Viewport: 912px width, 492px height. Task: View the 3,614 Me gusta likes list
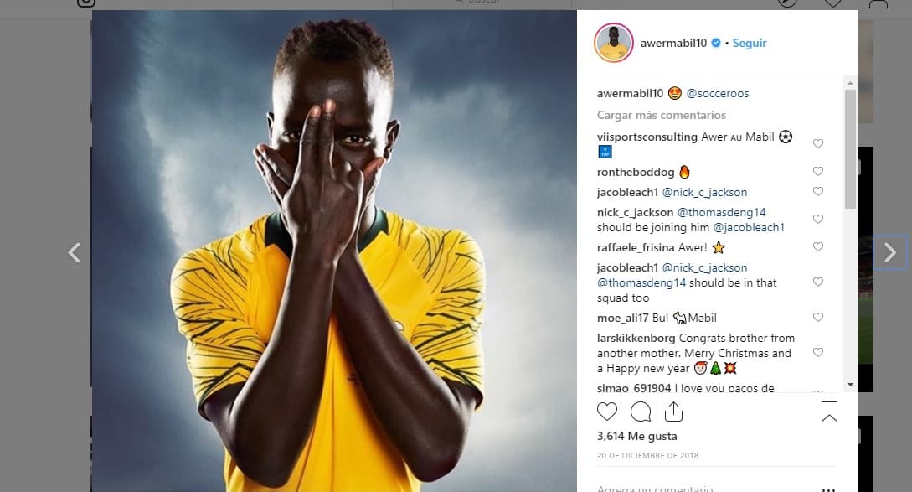[x=636, y=436]
